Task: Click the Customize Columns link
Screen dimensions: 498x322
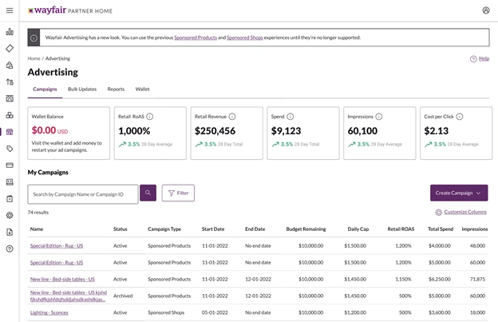Action: [465, 212]
